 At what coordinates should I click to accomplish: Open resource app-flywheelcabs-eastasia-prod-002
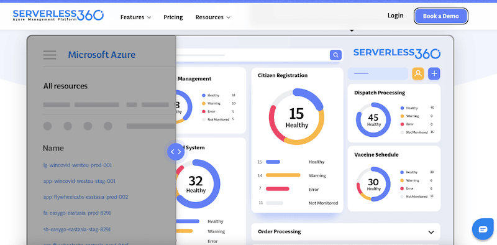(x=86, y=197)
